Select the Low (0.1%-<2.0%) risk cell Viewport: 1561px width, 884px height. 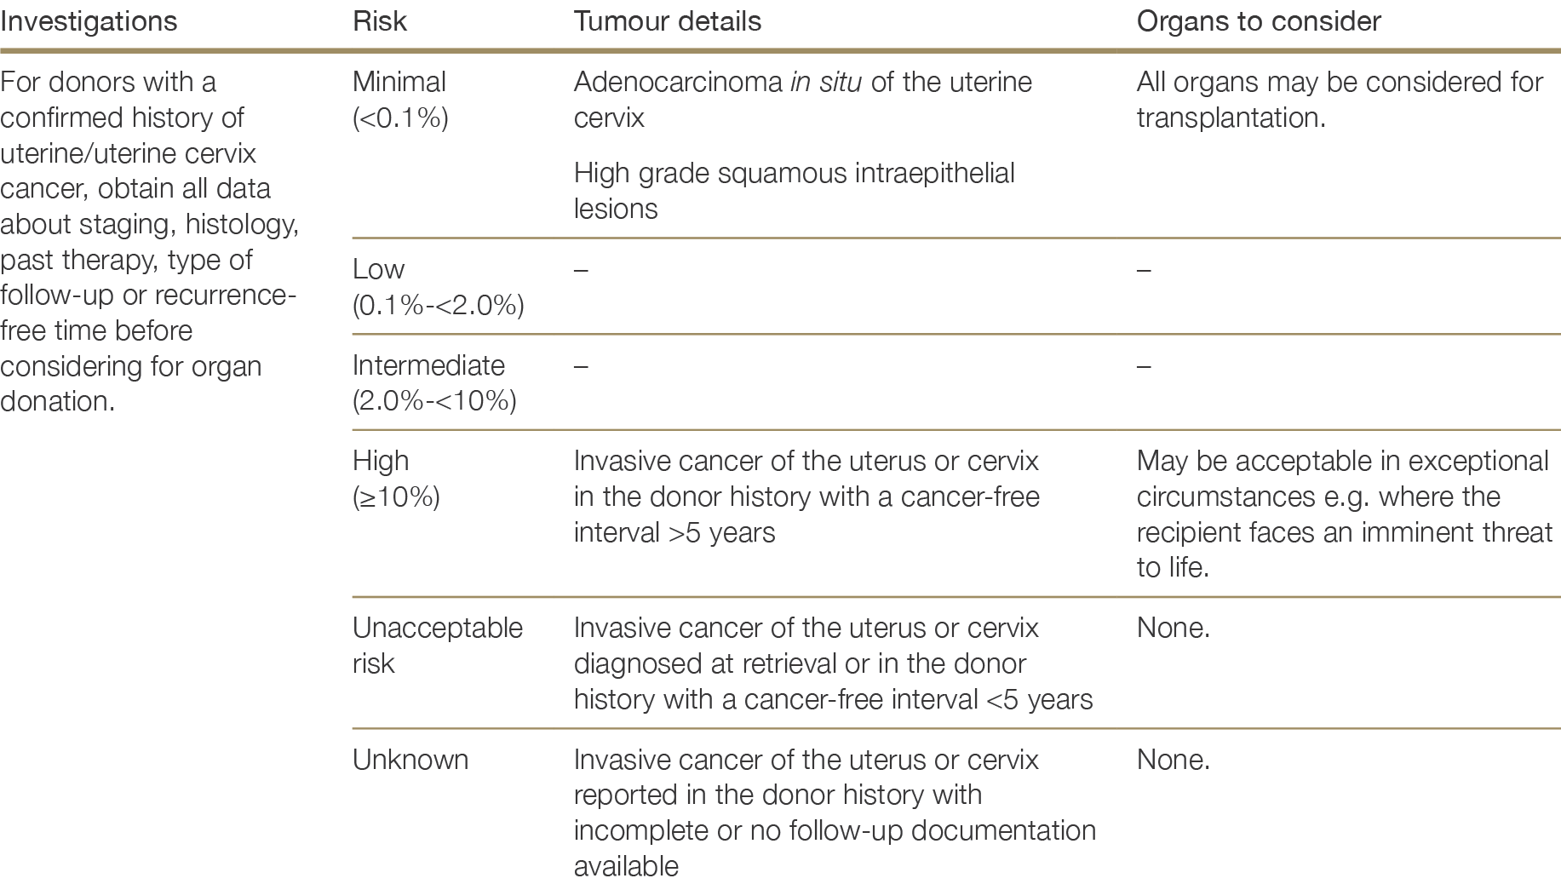click(x=438, y=287)
